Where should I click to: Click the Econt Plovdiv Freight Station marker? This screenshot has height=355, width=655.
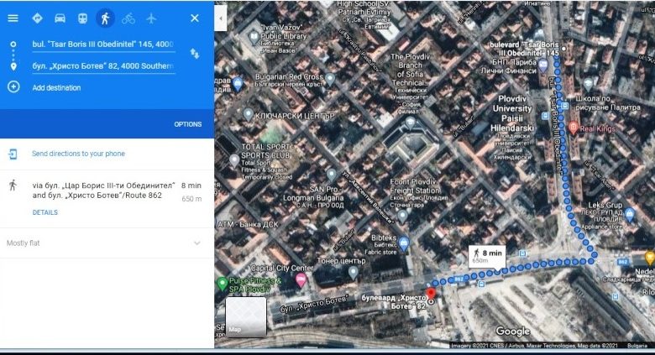[402, 216]
